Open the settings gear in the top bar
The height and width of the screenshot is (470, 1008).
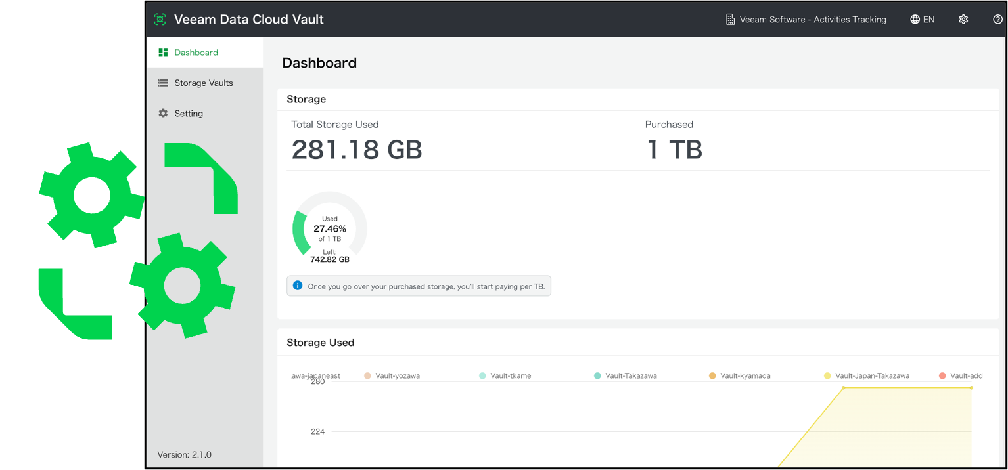coord(963,19)
